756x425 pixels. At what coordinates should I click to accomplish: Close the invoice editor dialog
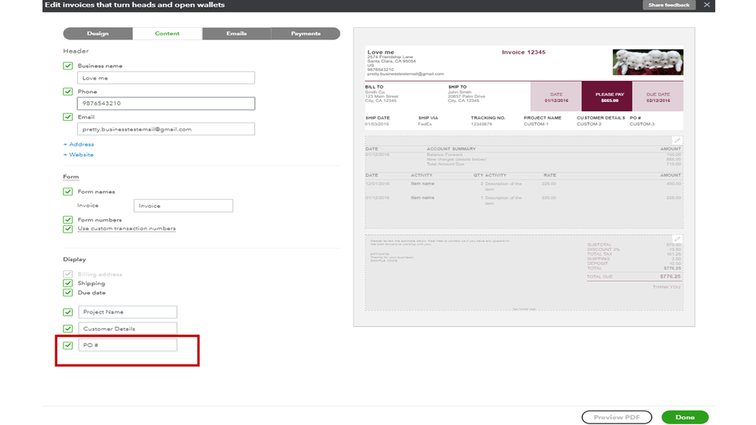point(707,5)
